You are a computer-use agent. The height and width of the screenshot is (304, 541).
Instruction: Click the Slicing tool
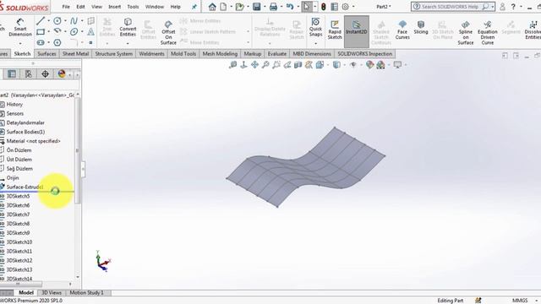[421, 27]
